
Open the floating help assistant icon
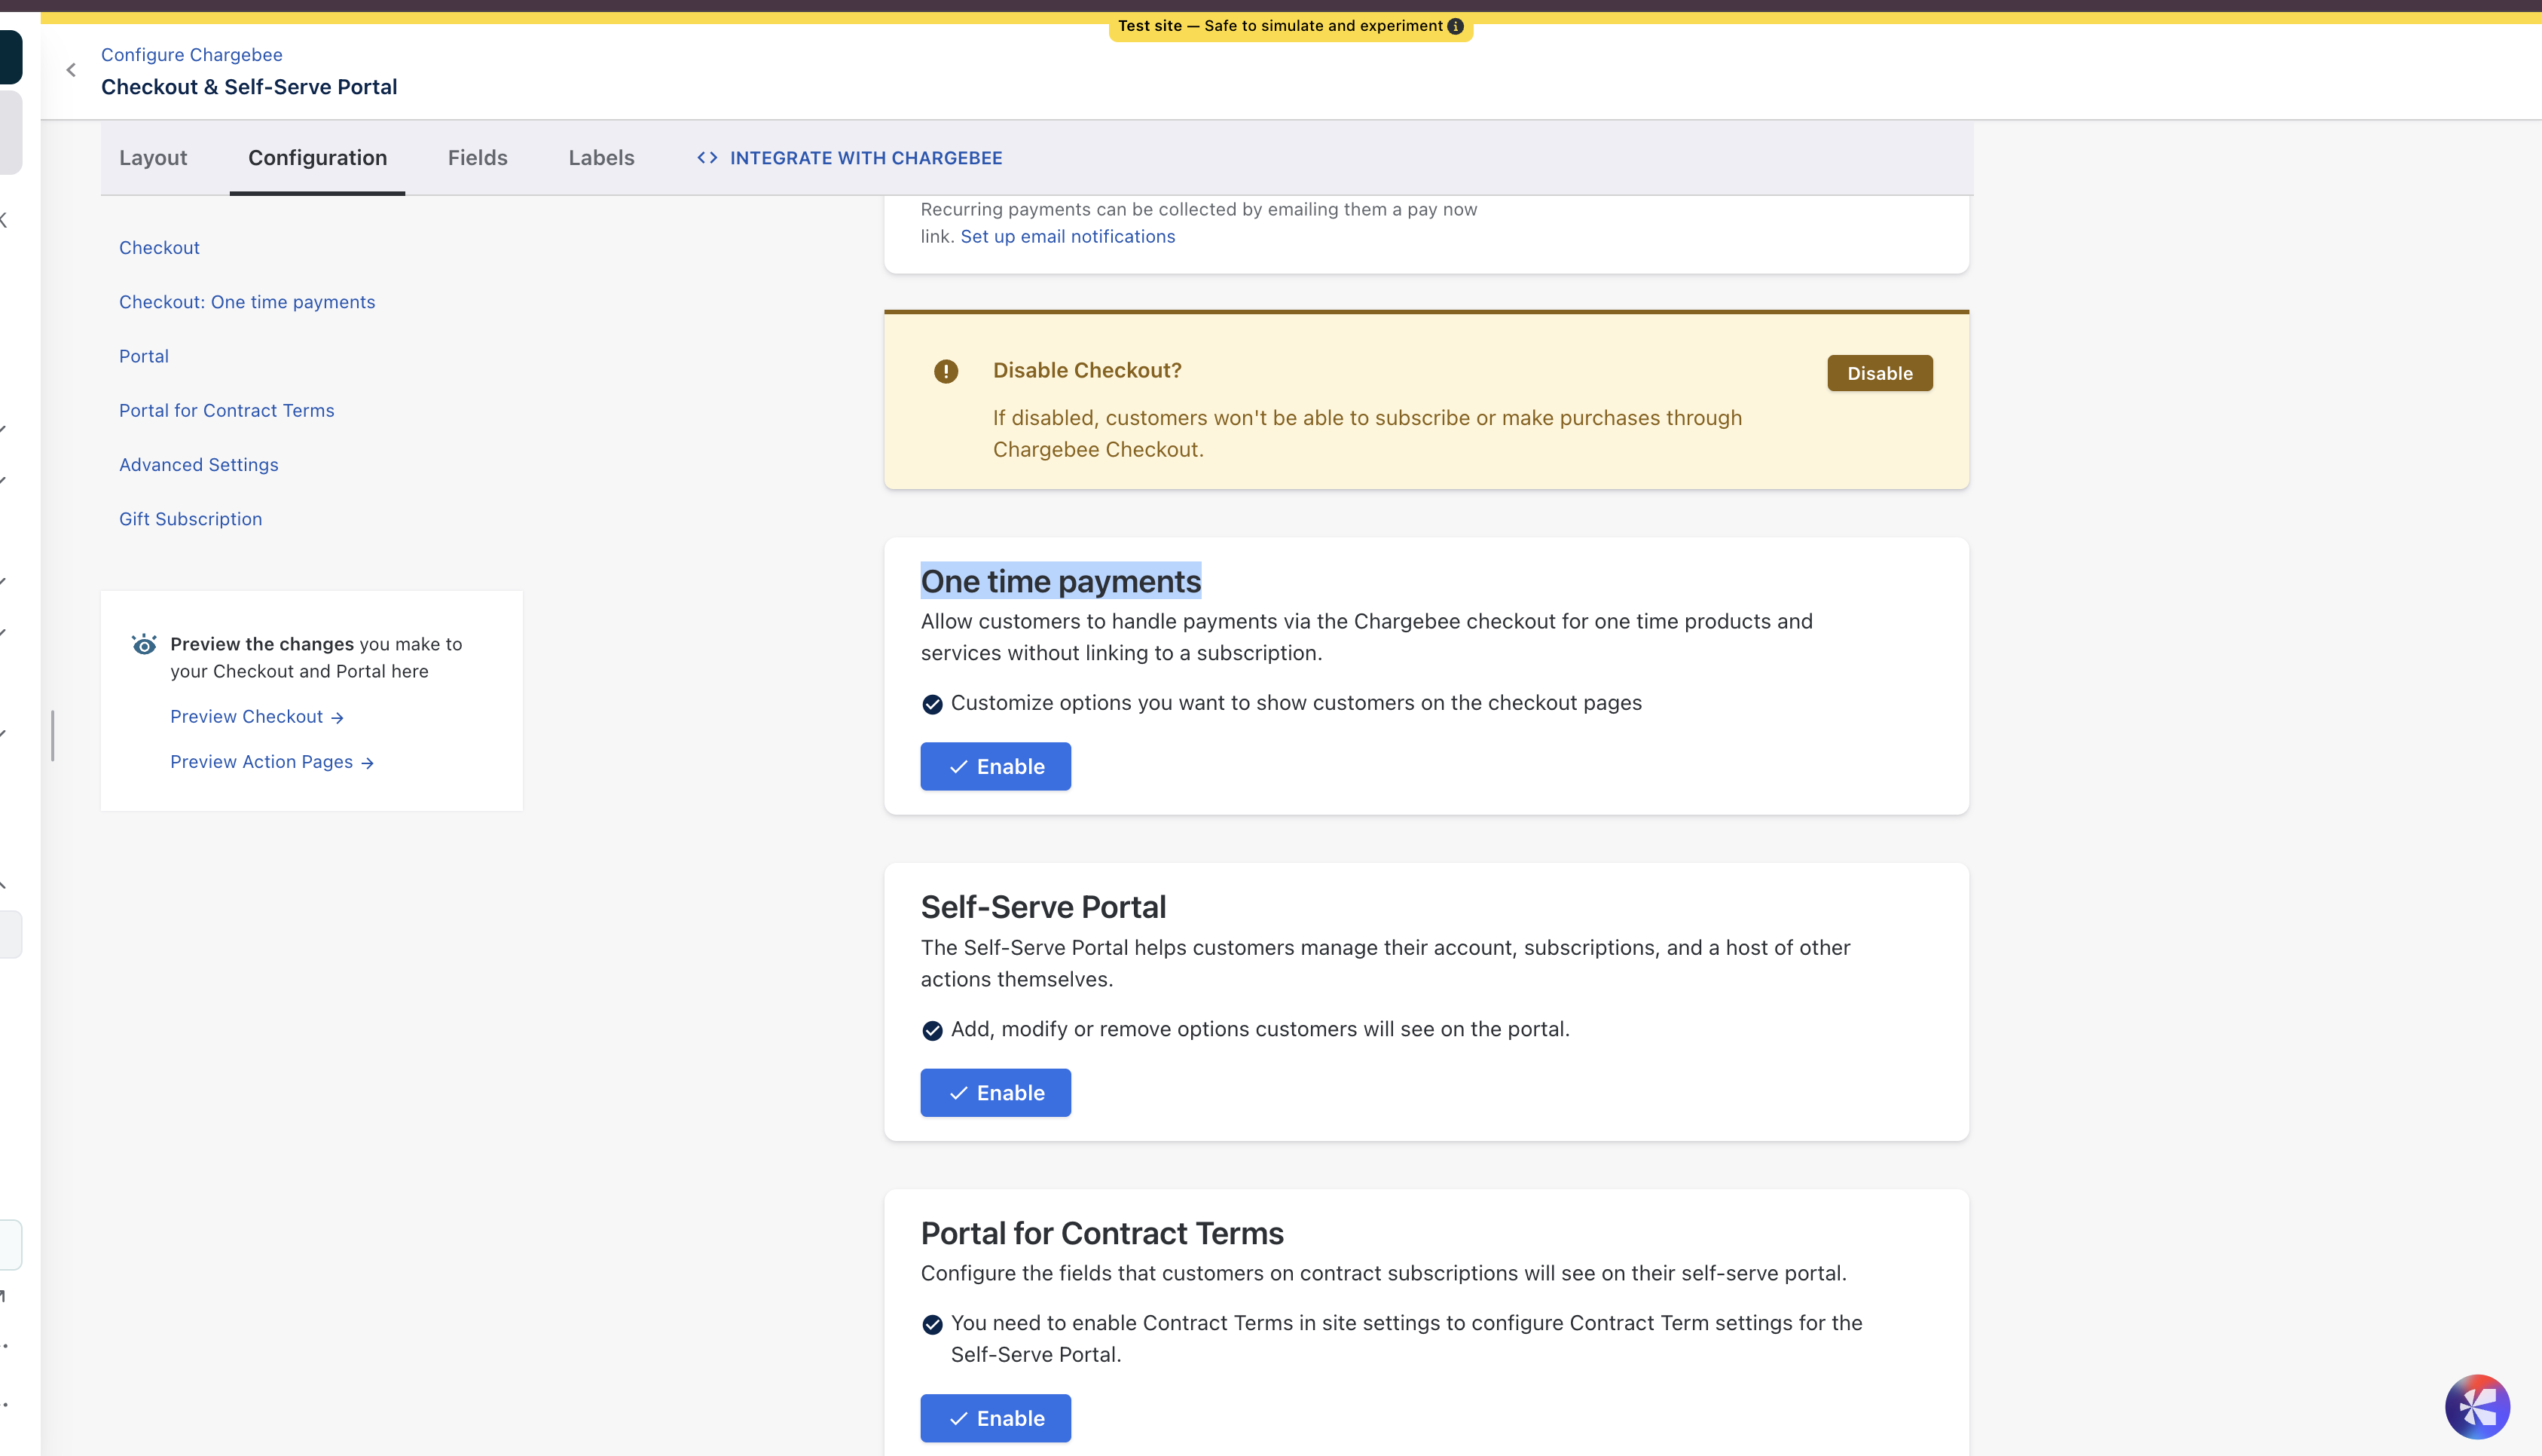pyautogui.click(x=2476, y=1406)
